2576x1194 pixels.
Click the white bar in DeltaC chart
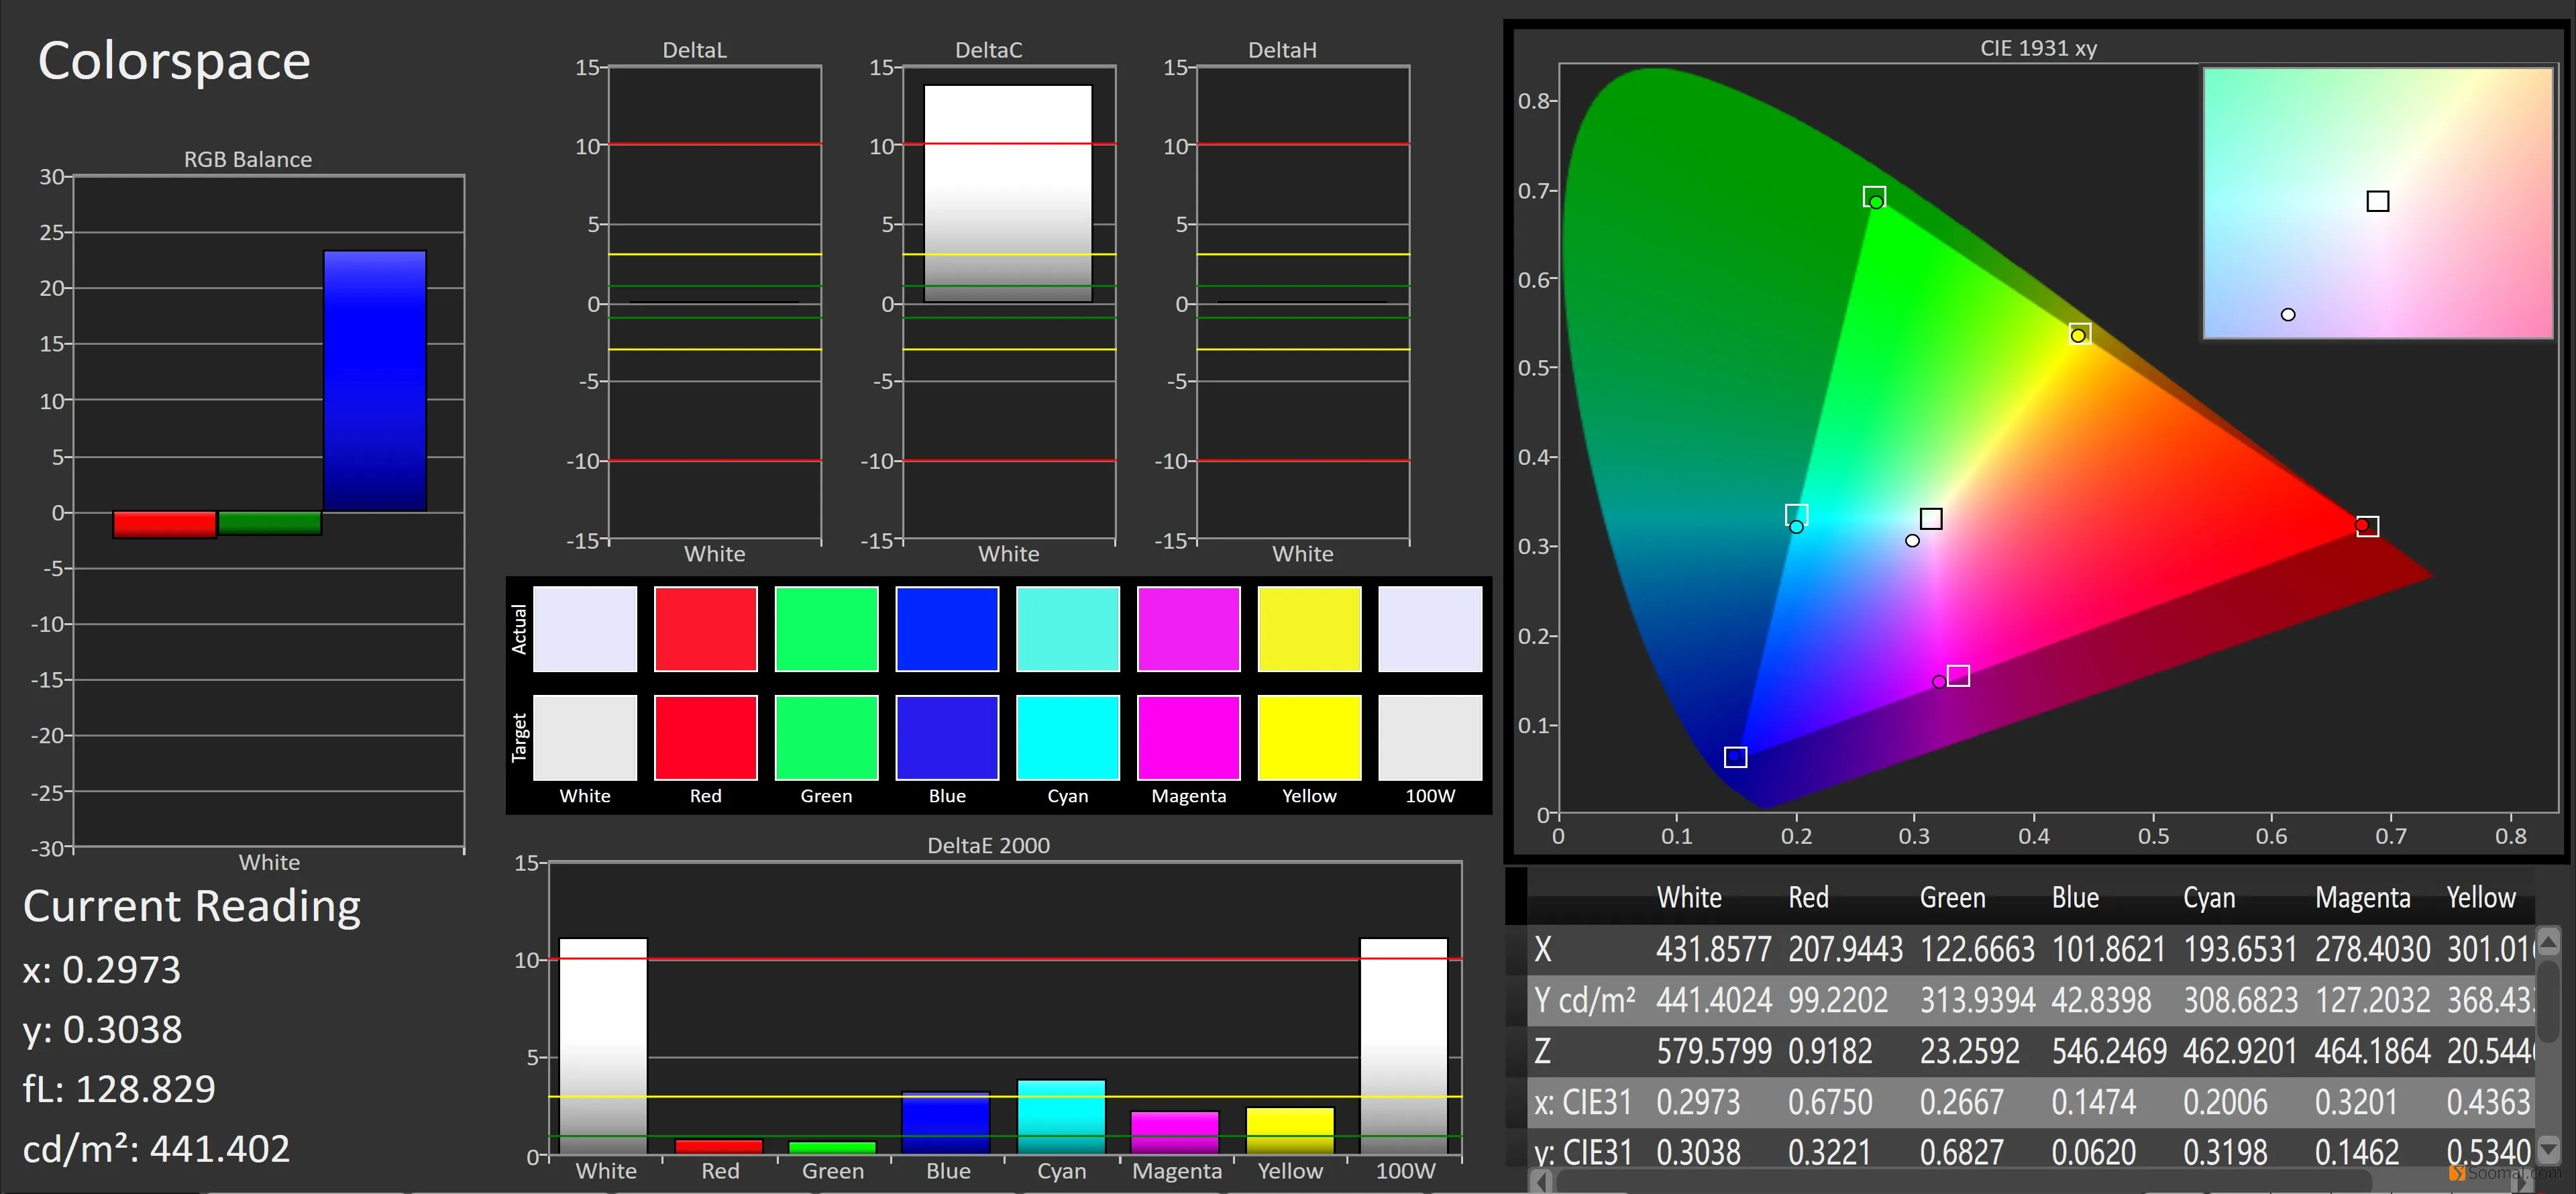click(1008, 193)
